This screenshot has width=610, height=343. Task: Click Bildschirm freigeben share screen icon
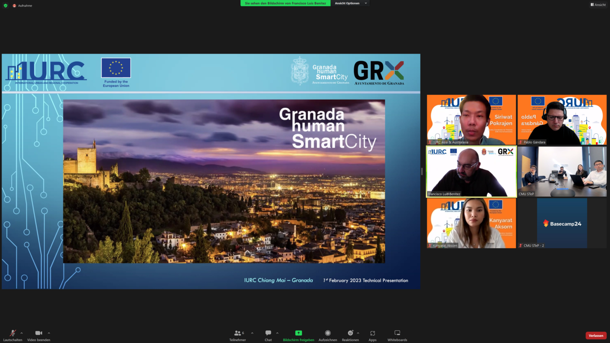(298, 333)
